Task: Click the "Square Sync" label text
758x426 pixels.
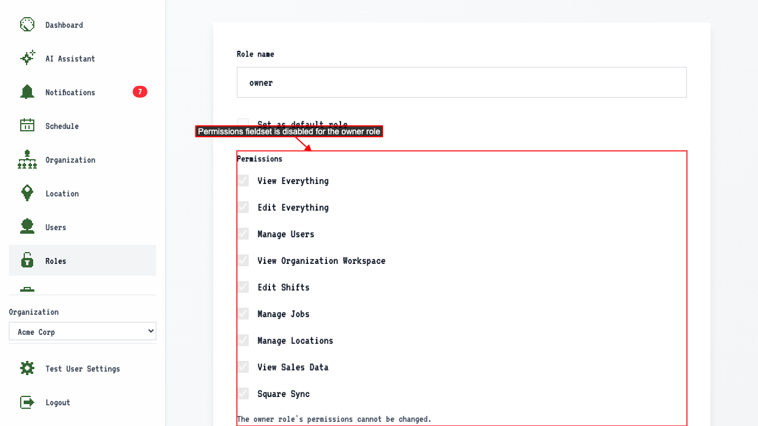Action: tap(284, 394)
